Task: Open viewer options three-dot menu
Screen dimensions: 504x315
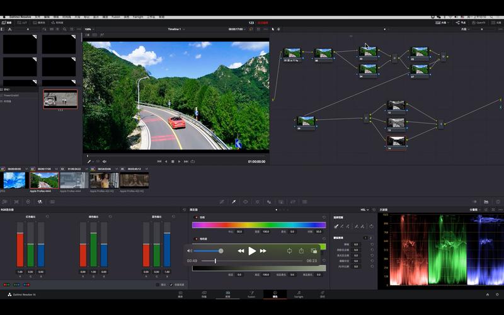Action: click(265, 29)
